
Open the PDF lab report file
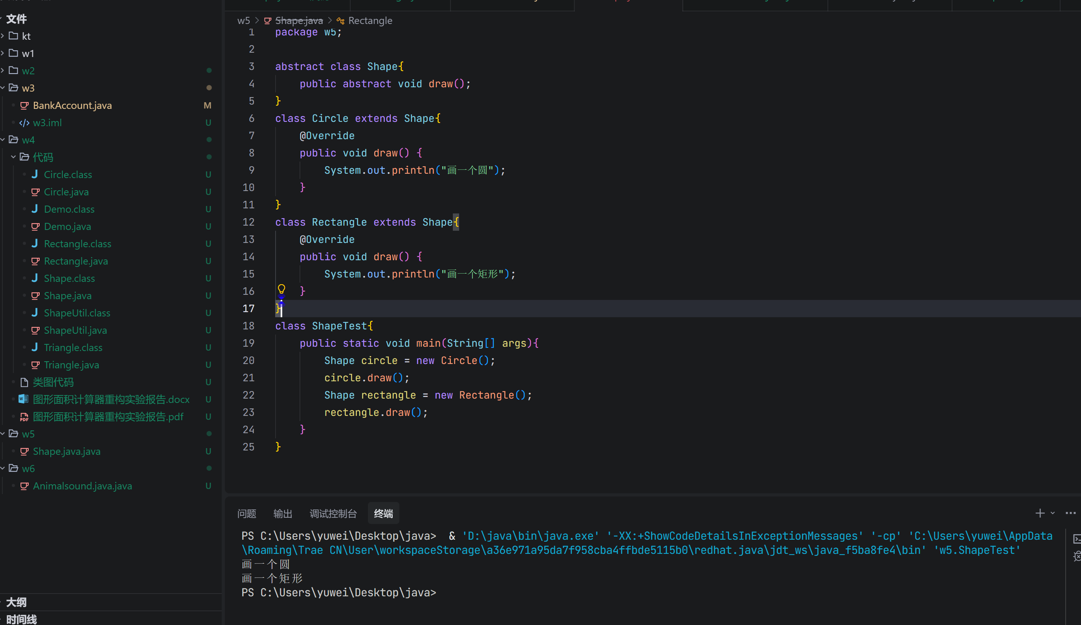(108, 417)
